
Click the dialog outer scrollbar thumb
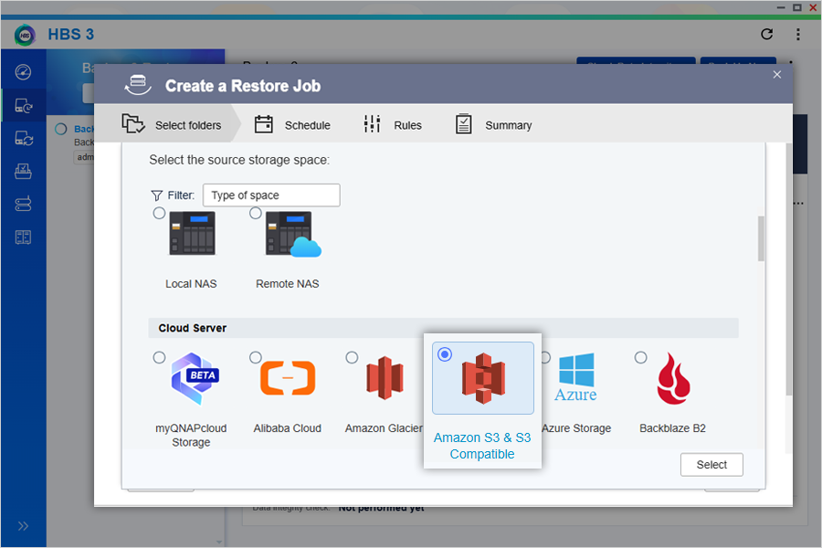pyautogui.click(x=788, y=269)
